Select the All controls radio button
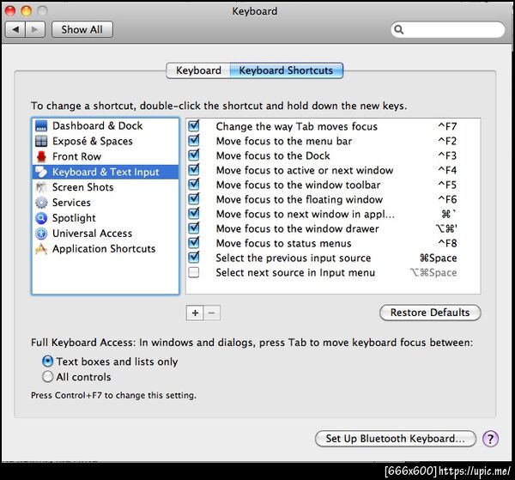 (47, 376)
